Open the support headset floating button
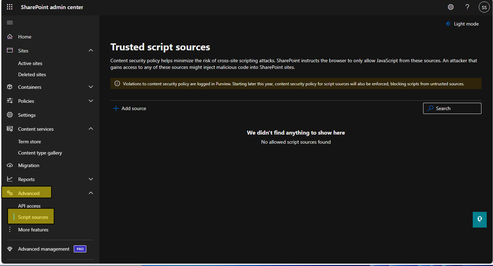 479,219
